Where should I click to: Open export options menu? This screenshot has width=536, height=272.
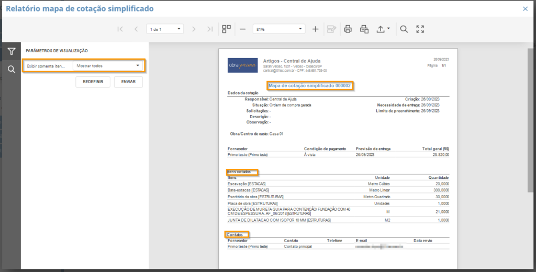tap(383, 29)
